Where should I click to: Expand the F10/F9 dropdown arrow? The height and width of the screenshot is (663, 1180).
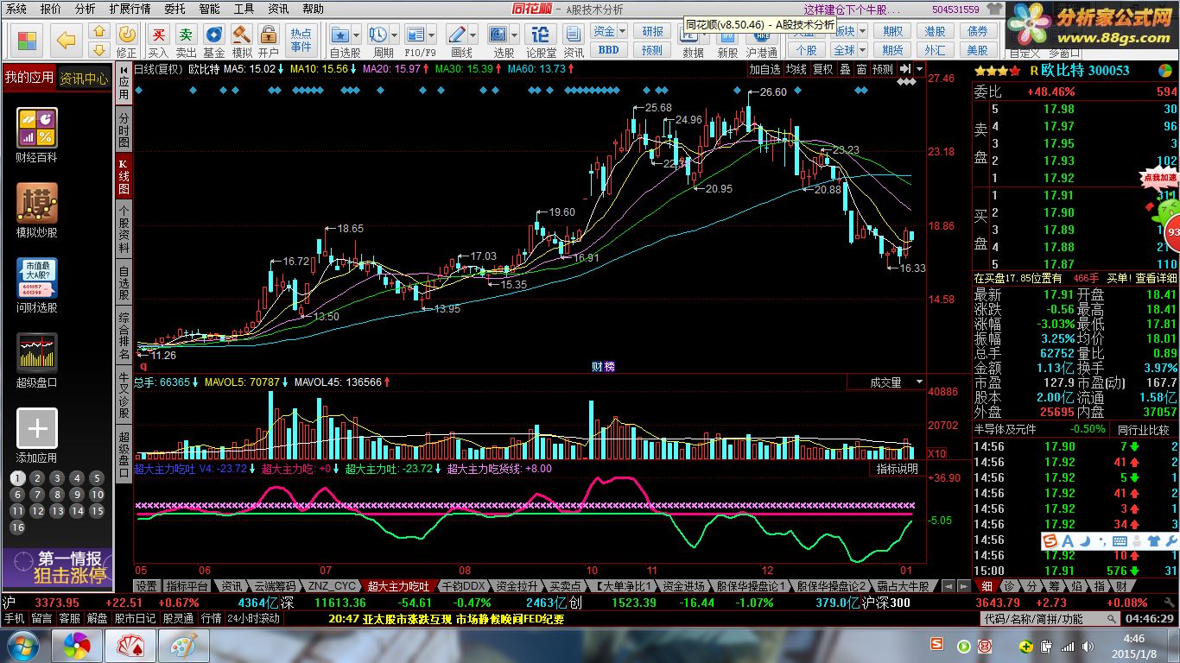(x=430, y=34)
